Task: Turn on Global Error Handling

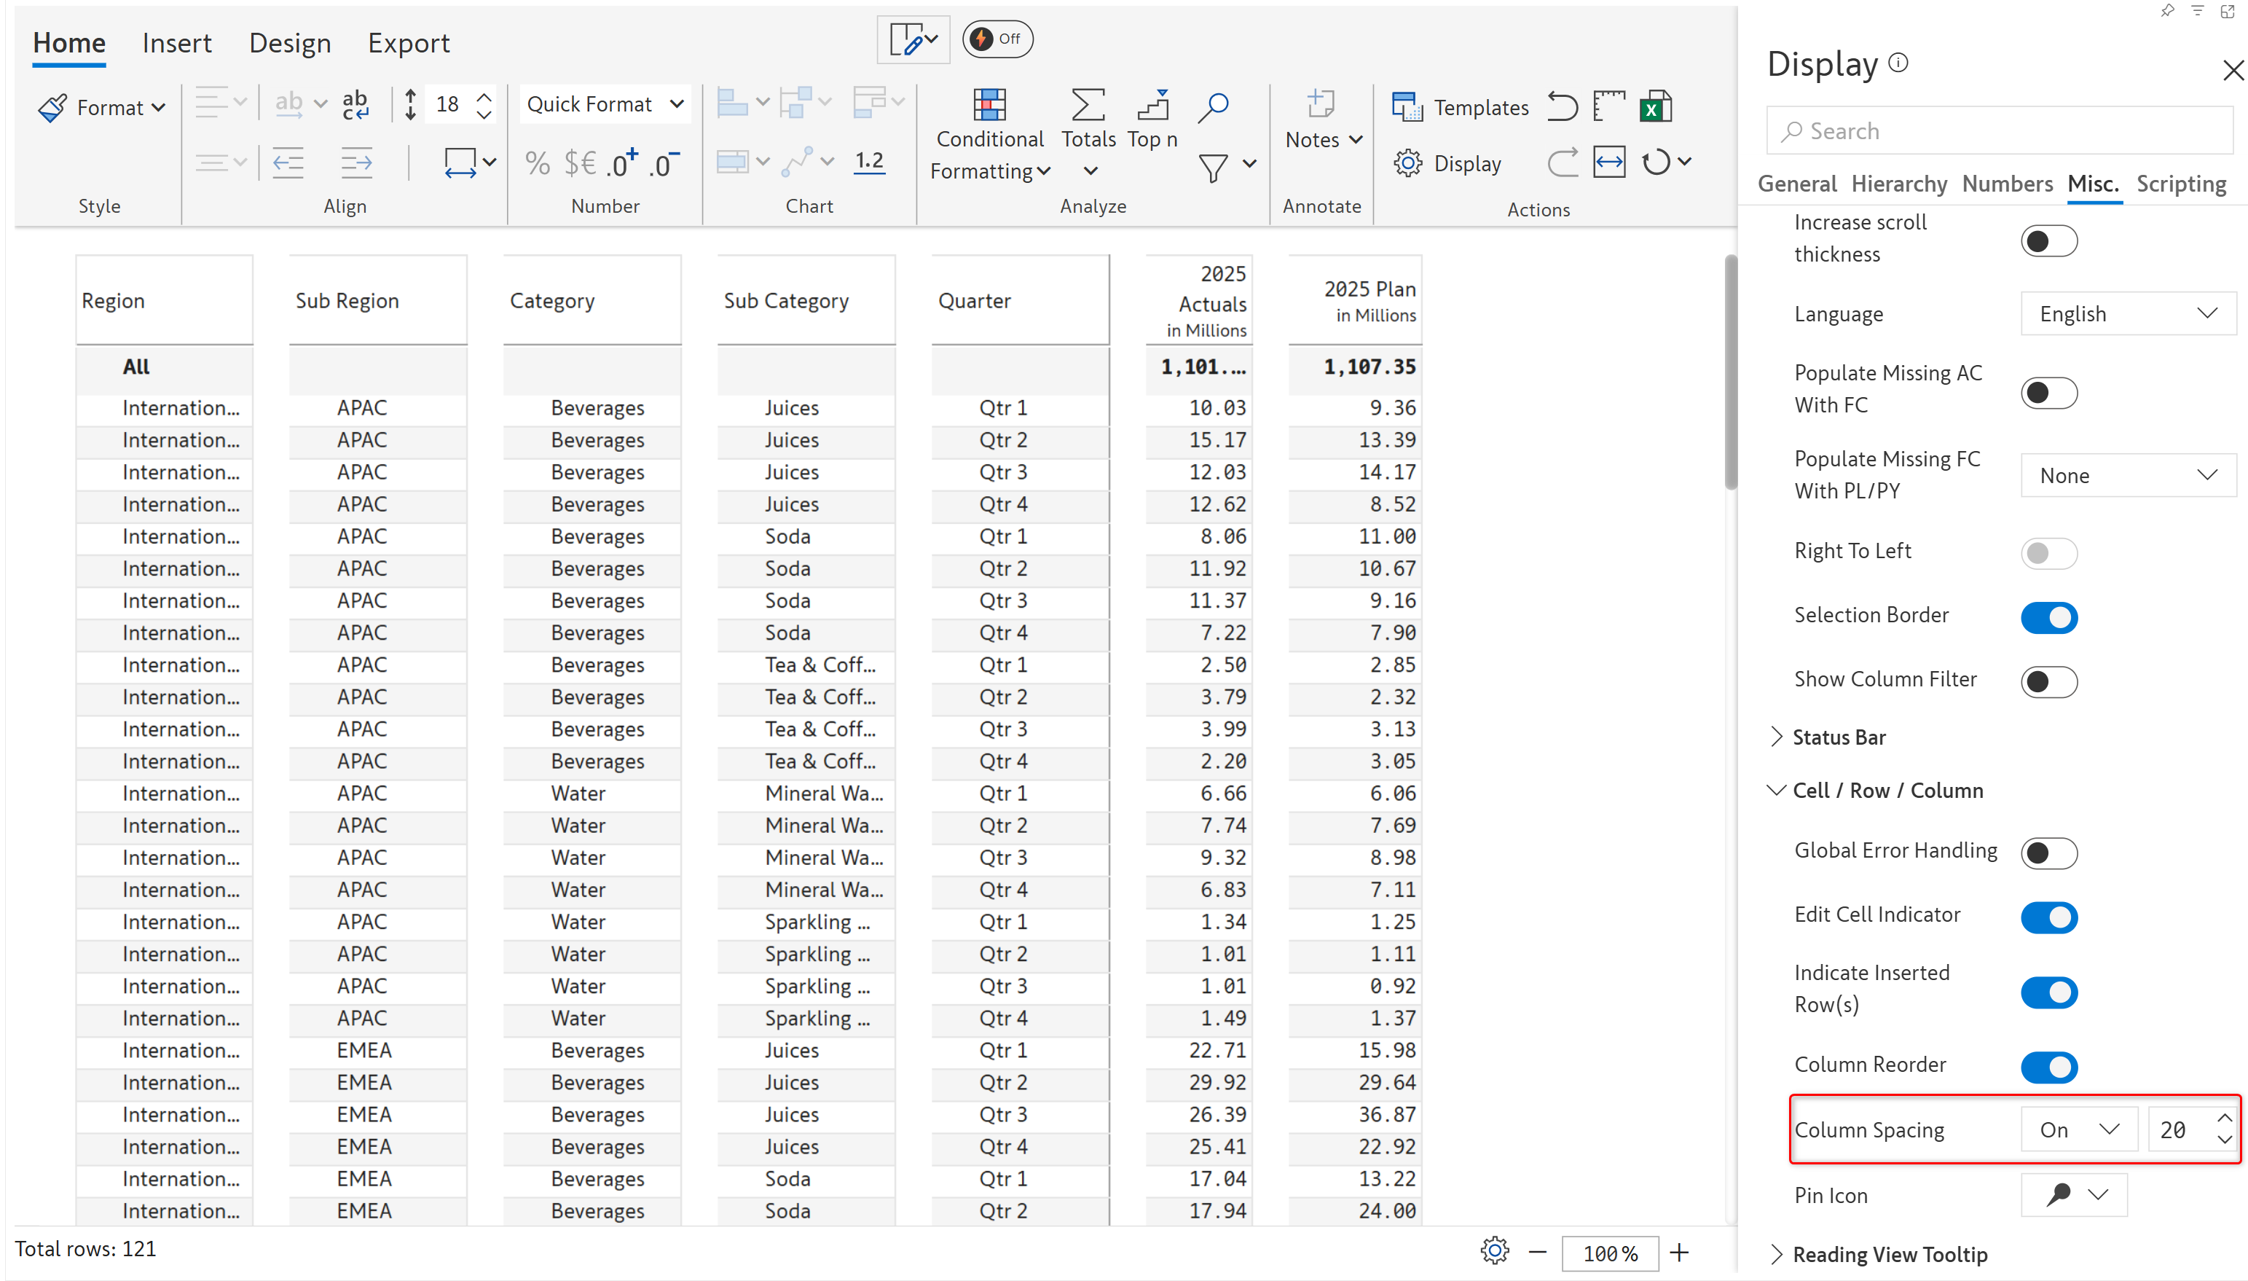Action: pos(2048,852)
